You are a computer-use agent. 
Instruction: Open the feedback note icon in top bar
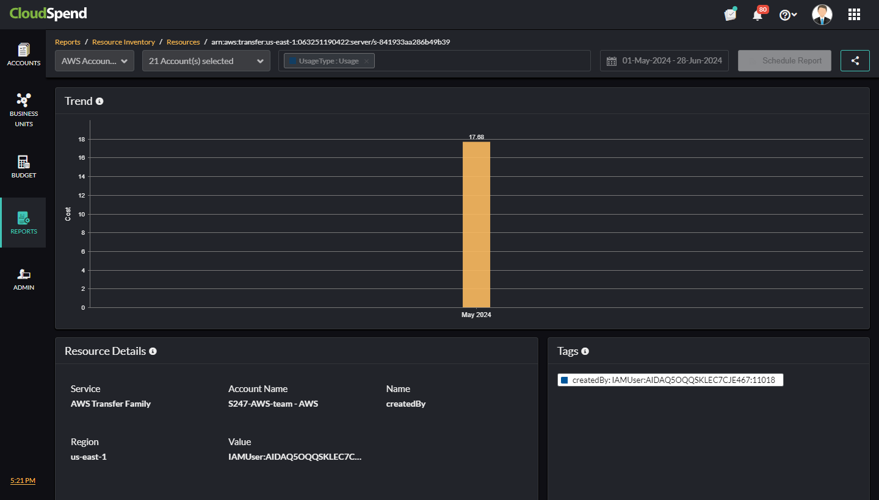[x=730, y=13]
